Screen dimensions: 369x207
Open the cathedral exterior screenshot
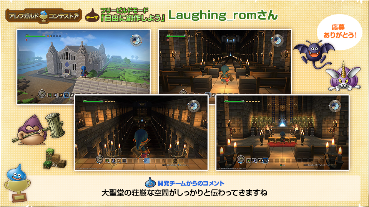(x=83, y=67)
